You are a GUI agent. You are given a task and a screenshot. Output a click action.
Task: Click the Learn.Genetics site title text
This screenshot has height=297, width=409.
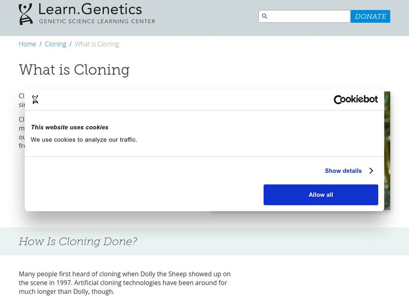pos(90,9)
